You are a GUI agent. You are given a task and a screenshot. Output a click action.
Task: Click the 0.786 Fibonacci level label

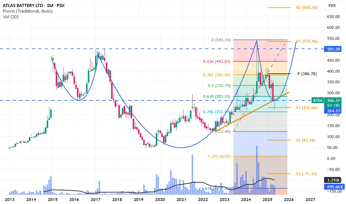(216, 112)
